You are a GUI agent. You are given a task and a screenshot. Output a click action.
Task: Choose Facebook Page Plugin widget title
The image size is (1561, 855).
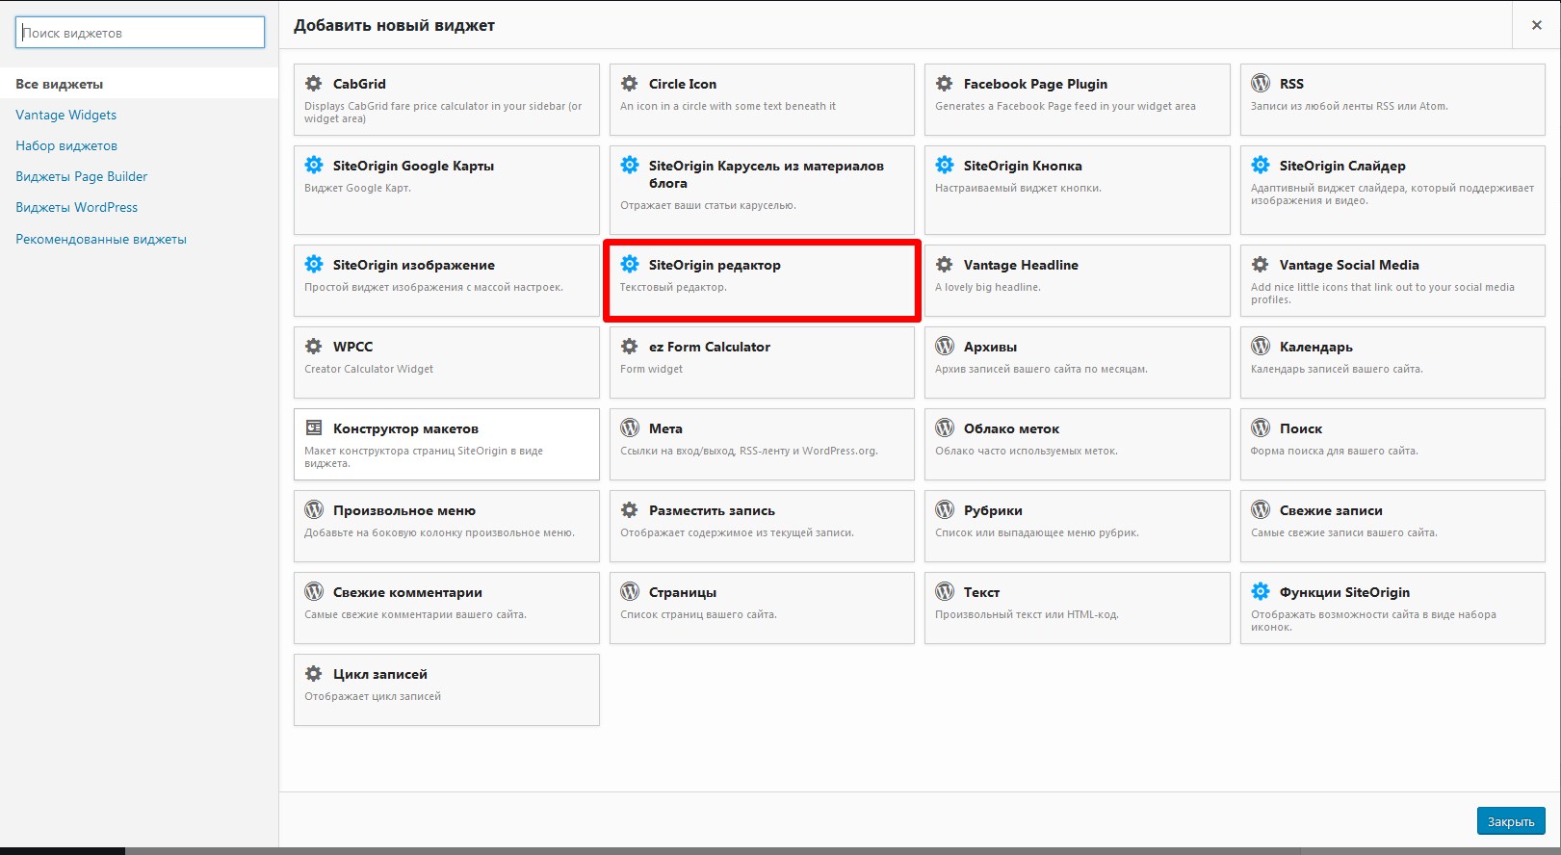click(x=1035, y=84)
